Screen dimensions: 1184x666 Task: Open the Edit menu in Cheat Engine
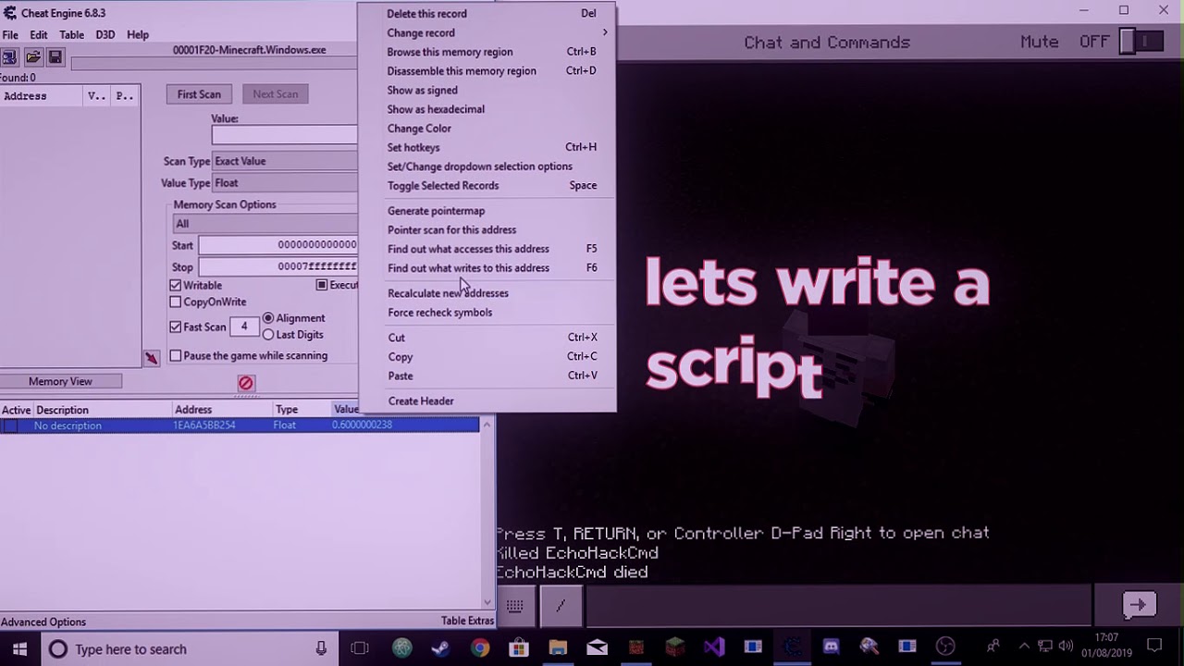(38, 35)
